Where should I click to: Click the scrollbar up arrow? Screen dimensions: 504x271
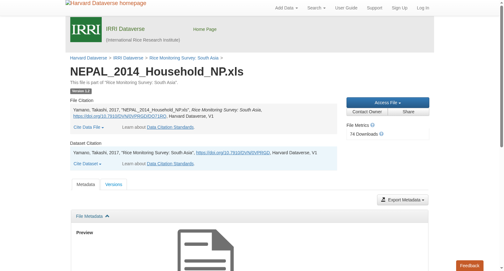[501, 3]
